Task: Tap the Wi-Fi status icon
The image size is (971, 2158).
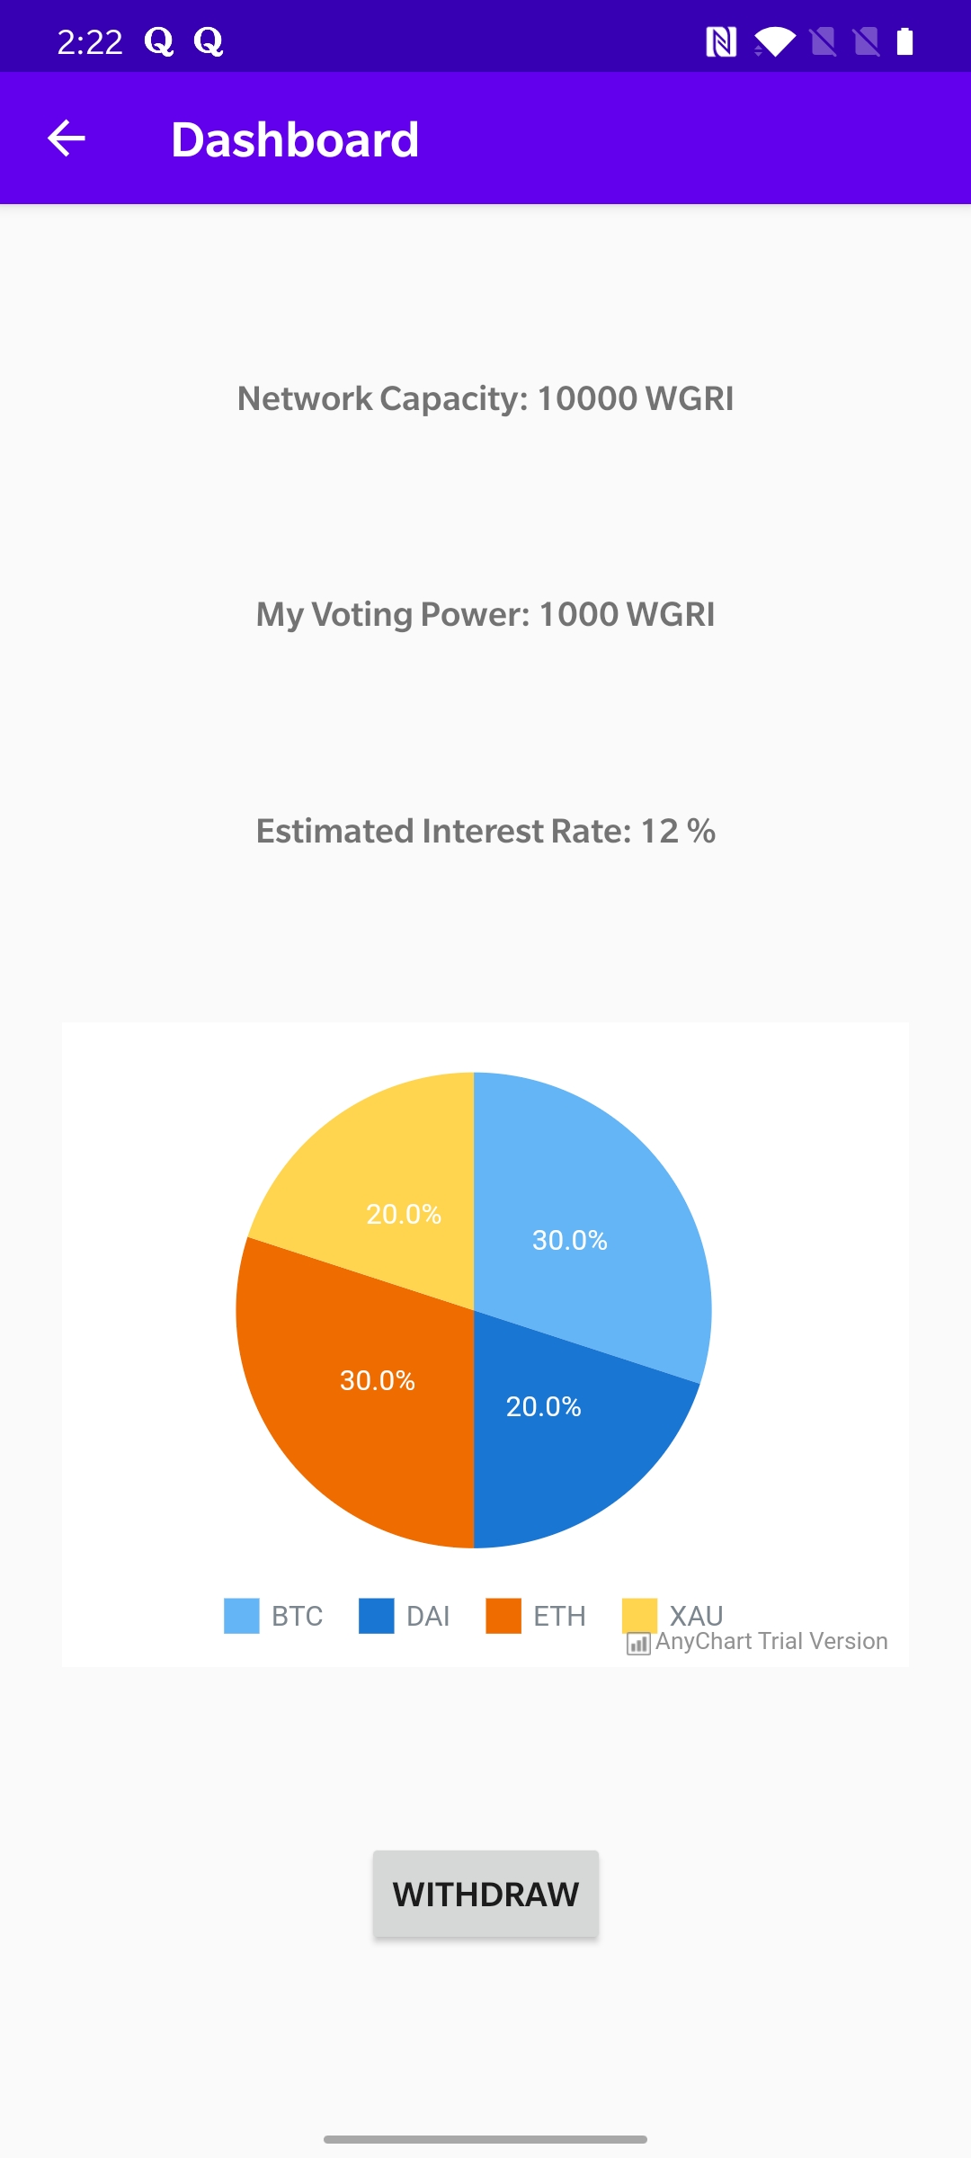Action: pos(774,41)
